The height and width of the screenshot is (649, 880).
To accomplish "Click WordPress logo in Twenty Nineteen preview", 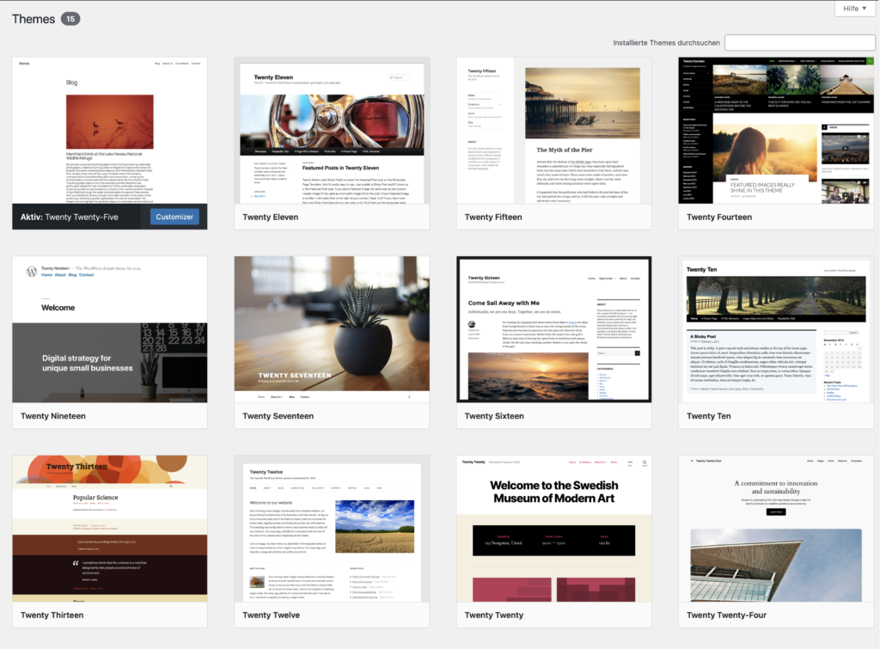I will (32, 272).
